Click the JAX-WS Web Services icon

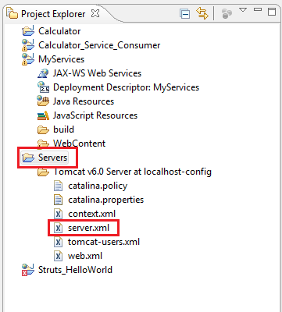pyautogui.click(x=43, y=73)
